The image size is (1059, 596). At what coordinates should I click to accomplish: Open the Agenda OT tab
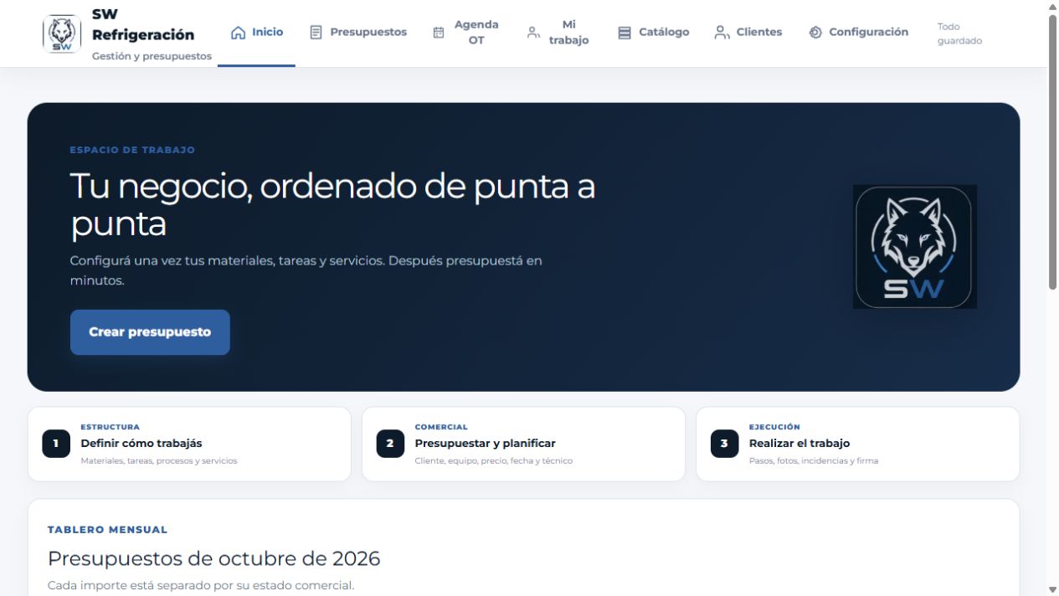(x=466, y=33)
